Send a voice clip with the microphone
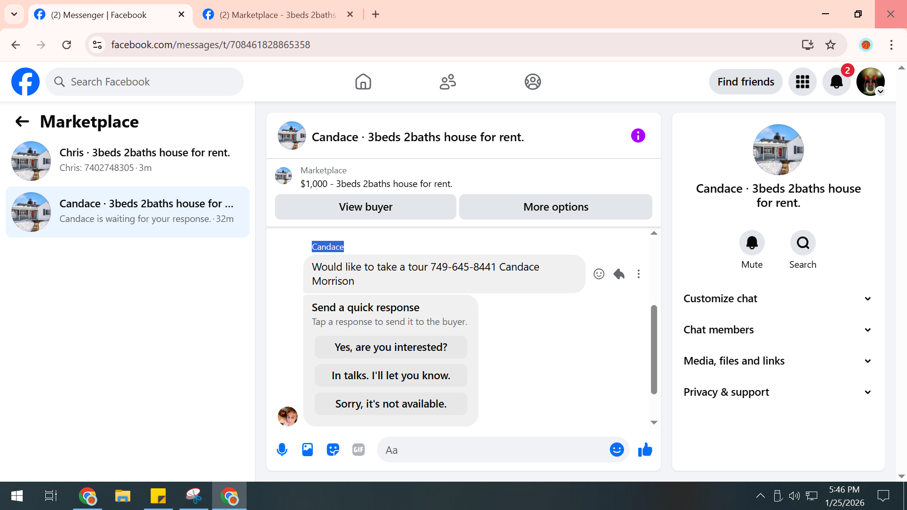This screenshot has width=907, height=510. (282, 450)
